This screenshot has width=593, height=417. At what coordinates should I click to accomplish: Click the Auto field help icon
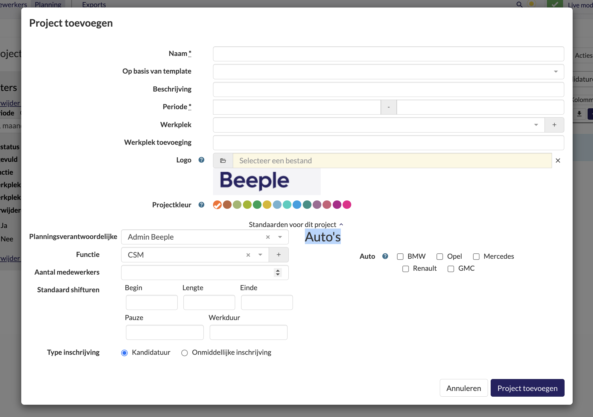click(x=385, y=256)
